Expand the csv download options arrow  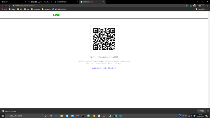pos(23,111)
